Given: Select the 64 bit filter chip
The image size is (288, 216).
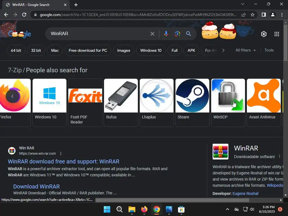Looking at the screenshot, I should [x=16, y=50].
